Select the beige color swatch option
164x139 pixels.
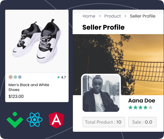point(11,77)
